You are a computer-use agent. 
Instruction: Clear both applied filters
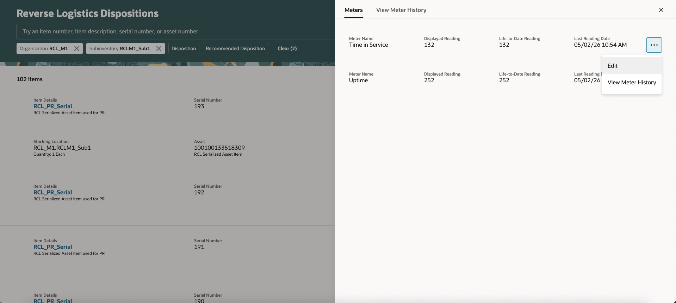pyautogui.click(x=287, y=49)
